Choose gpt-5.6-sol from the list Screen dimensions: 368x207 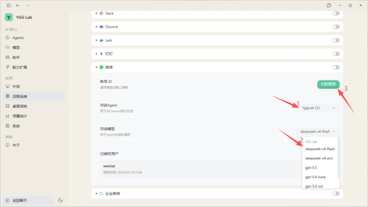click(320, 186)
